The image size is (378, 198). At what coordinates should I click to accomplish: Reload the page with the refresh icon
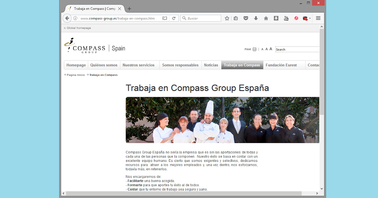pos(174,18)
